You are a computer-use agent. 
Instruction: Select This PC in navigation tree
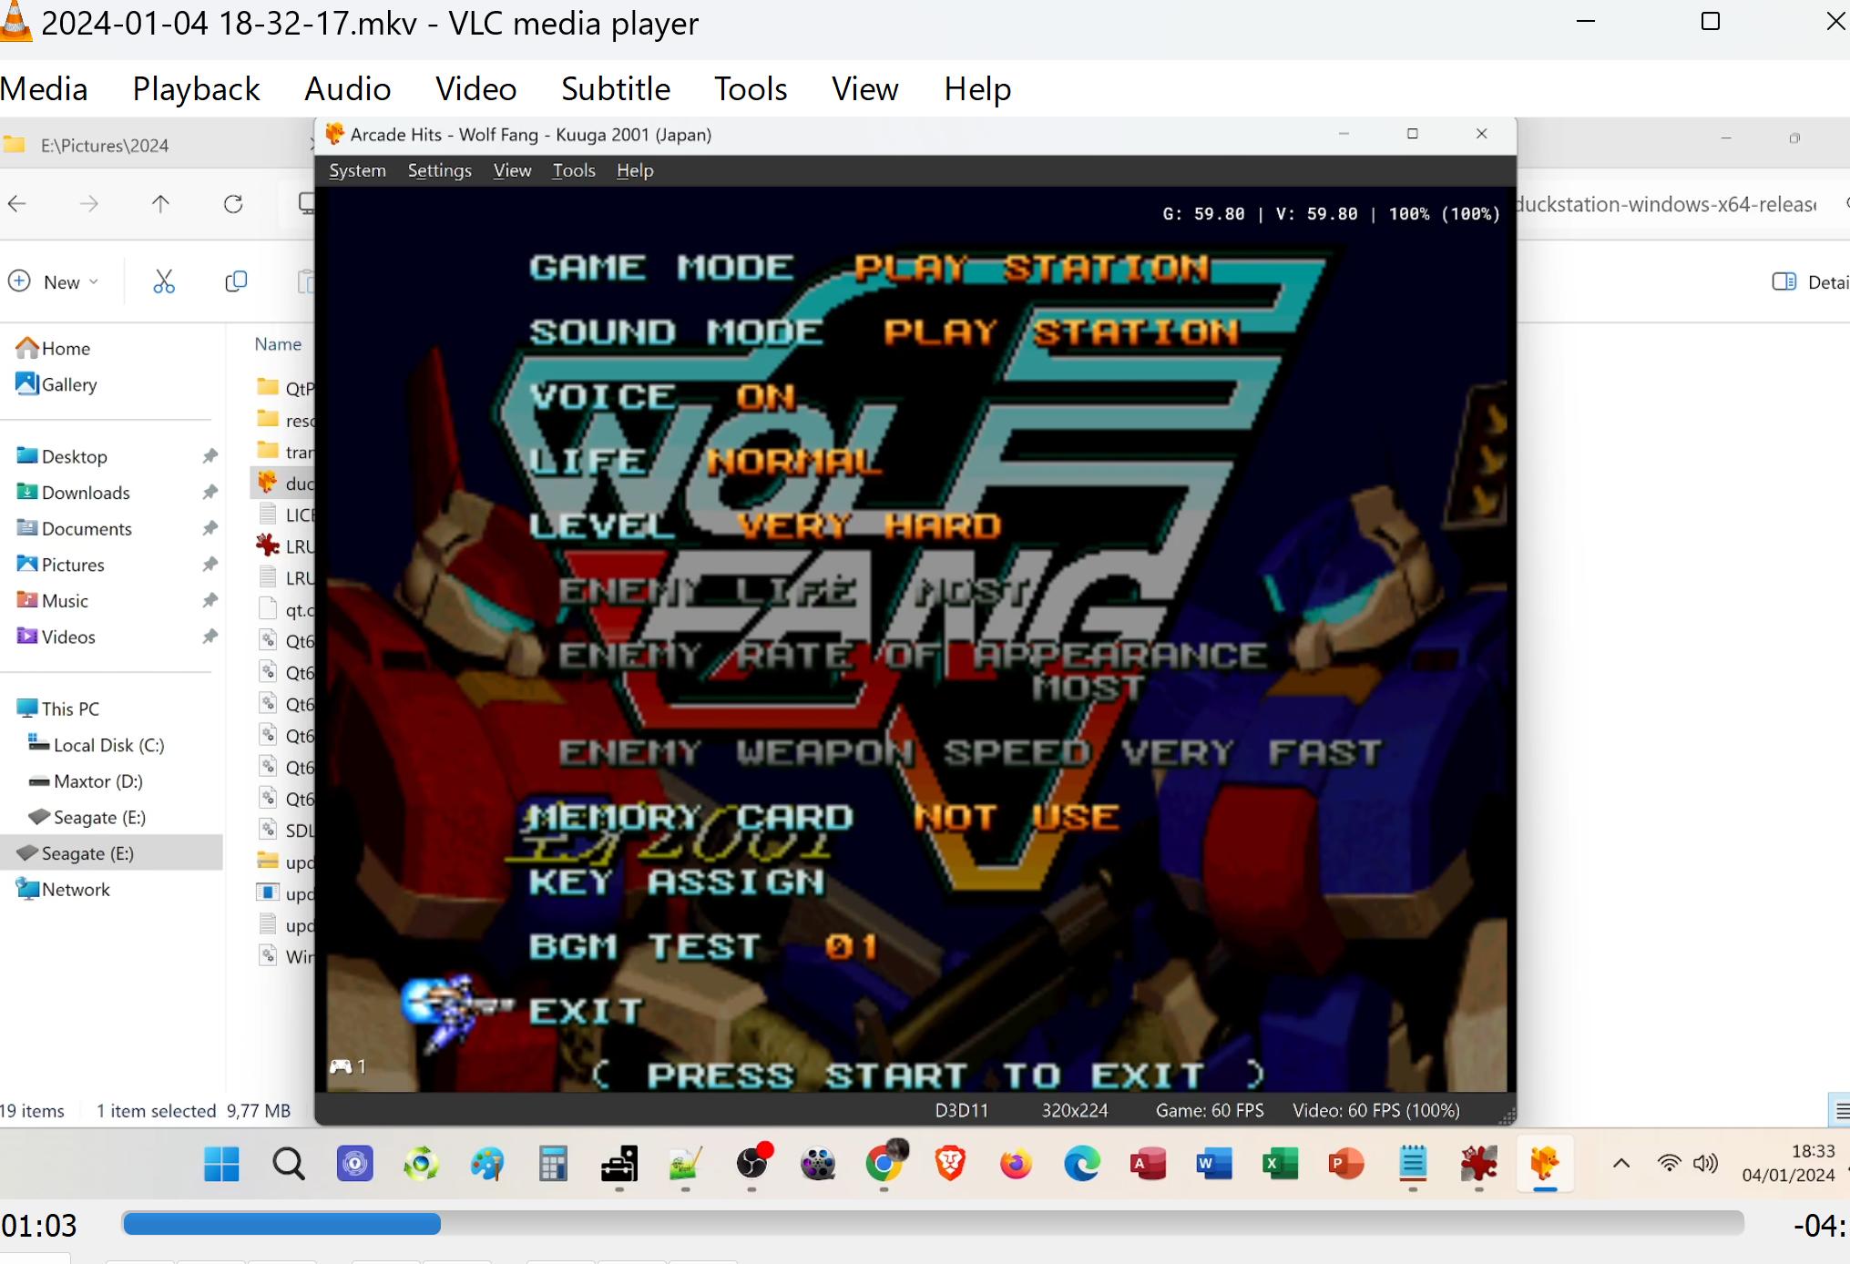[69, 708]
